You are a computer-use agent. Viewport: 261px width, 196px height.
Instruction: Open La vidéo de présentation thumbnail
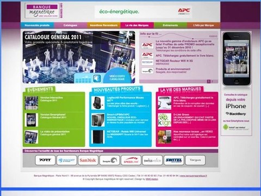point(32,137)
